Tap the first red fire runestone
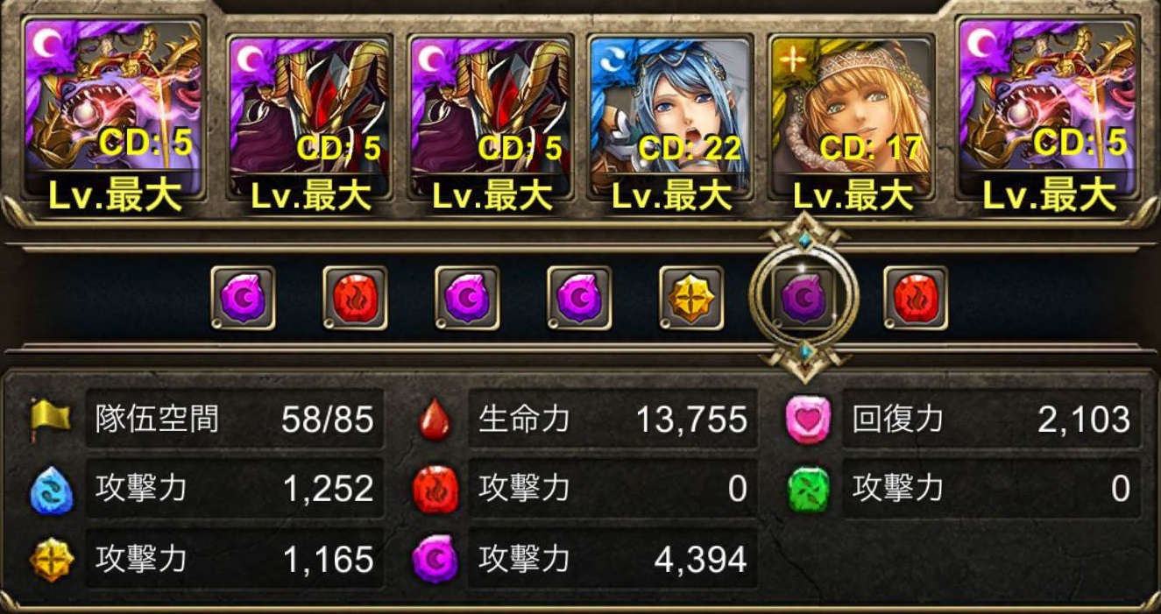The image size is (1161, 614). pyautogui.click(x=355, y=298)
